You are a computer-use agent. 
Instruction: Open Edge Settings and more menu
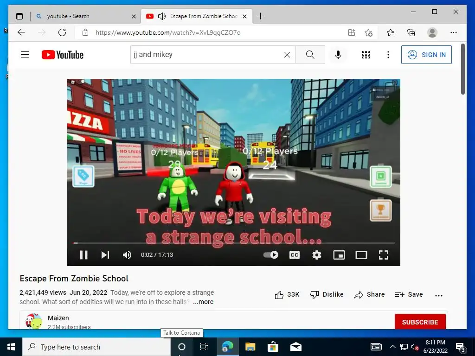click(454, 32)
